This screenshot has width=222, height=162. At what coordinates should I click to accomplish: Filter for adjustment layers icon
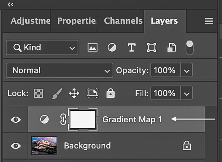tap(112, 48)
